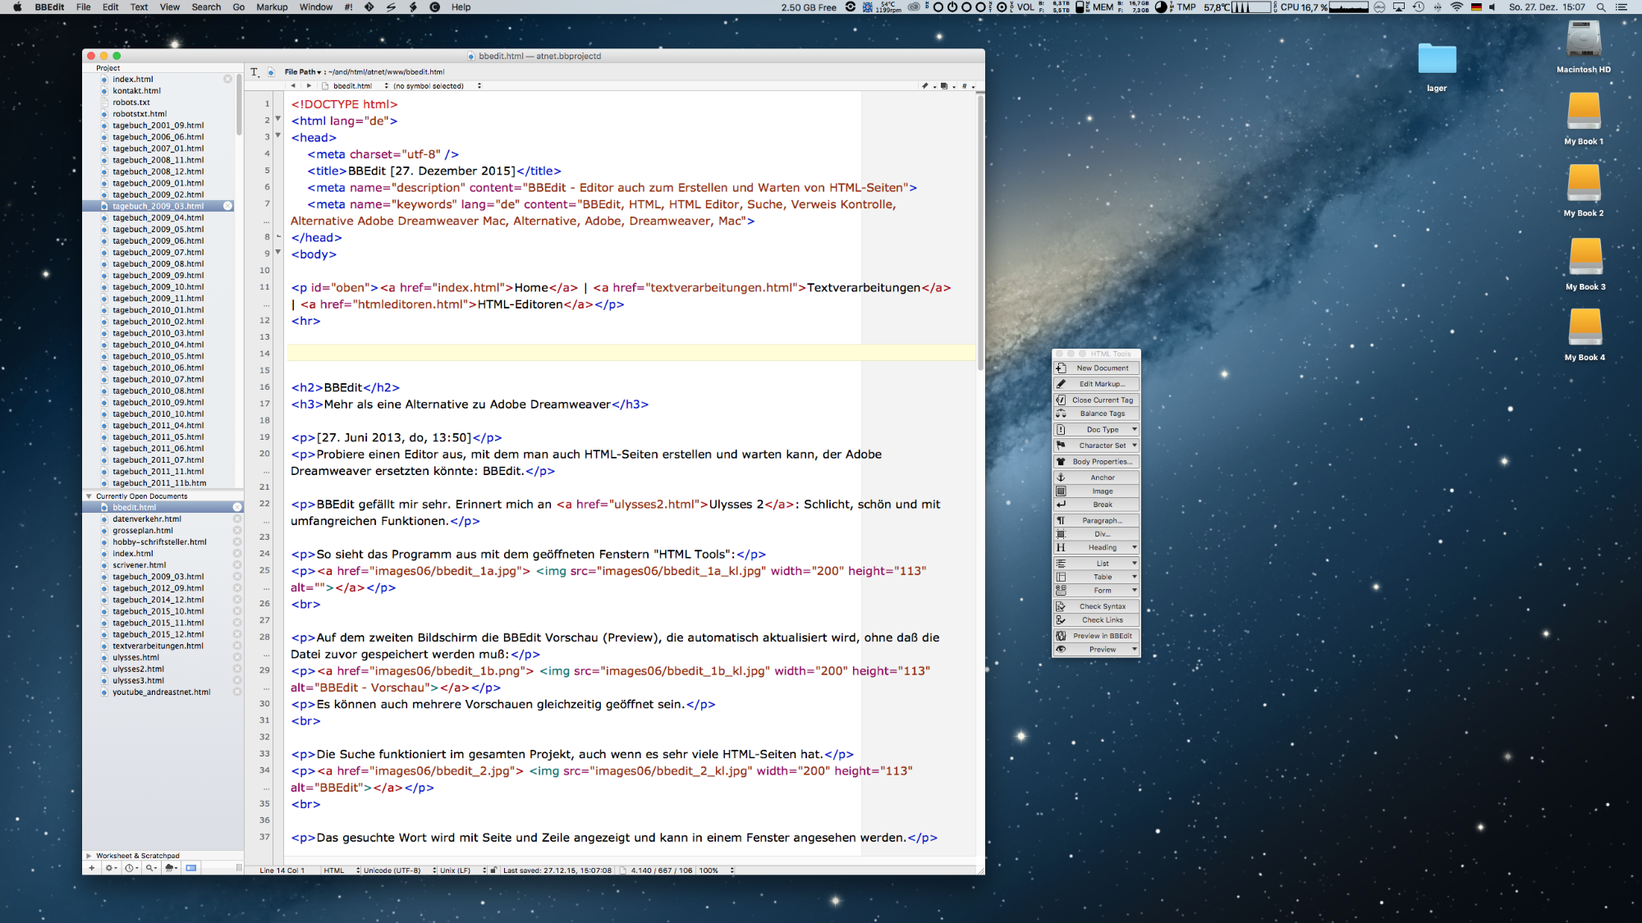Click the pencil icon in navigation bar
The image size is (1642, 923).
coord(927,86)
